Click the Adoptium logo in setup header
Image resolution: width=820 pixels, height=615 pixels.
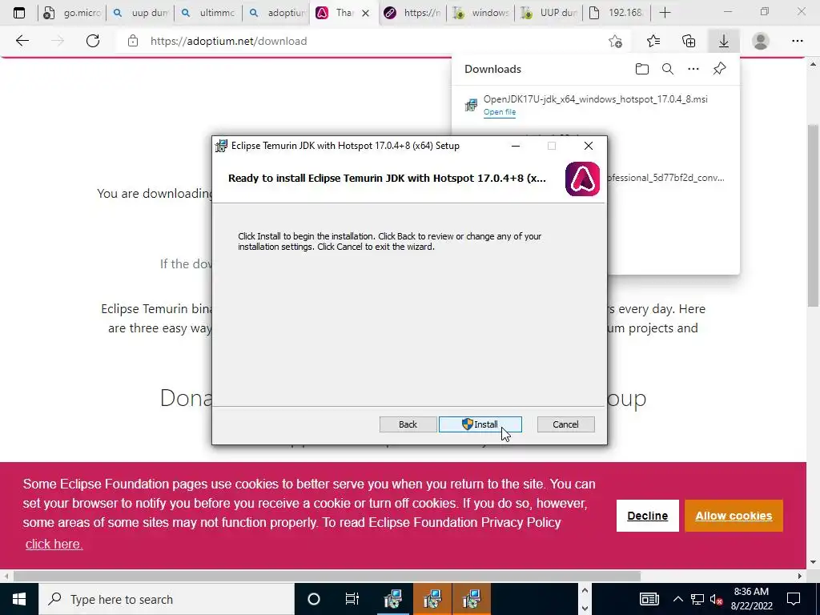[x=582, y=179]
